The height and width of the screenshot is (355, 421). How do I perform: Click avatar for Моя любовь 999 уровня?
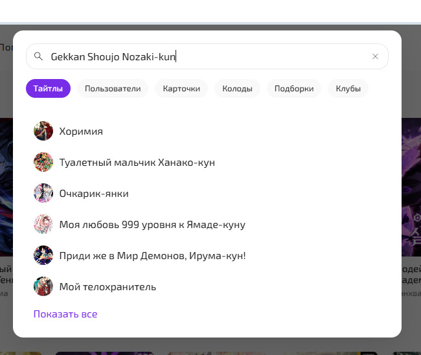coord(43,224)
